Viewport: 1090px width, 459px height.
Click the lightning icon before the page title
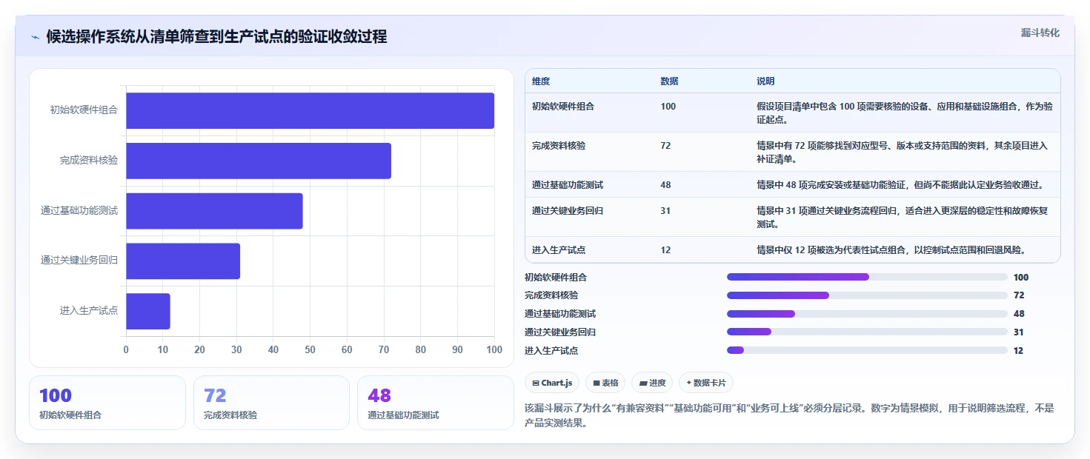point(36,37)
